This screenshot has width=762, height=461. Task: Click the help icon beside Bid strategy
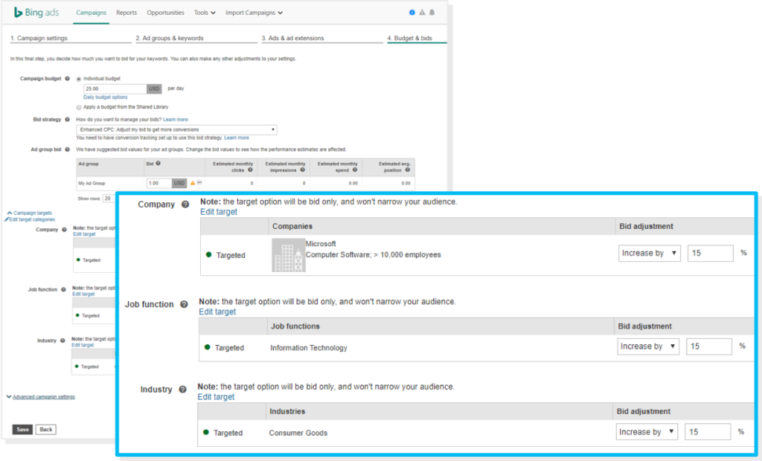point(67,120)
